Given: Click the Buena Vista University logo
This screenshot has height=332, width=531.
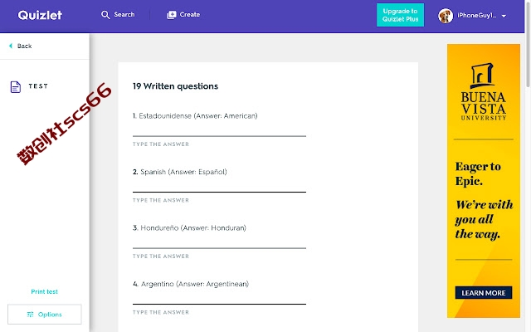Looking at the screenshot, I should click(x=483, y=91).
